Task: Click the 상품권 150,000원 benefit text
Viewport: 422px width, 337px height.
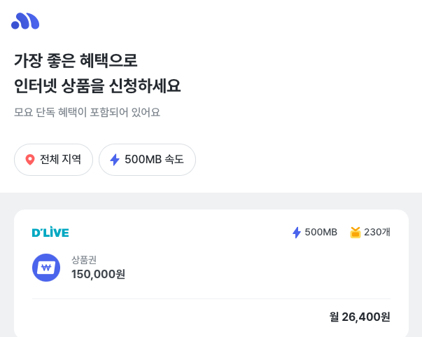Action: (x=98, y=267)
